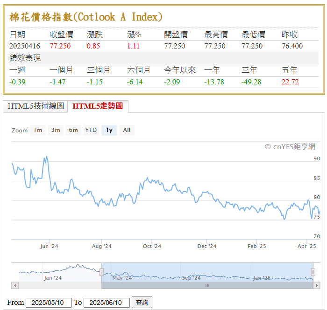
Task: Click the scrollbar left arrow under the chart
Action: 15,285
